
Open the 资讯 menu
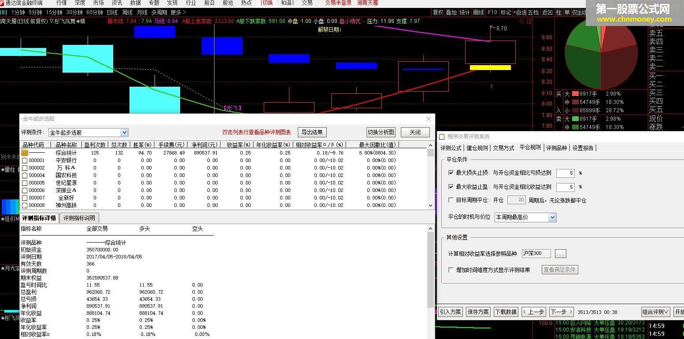point(117,3)
